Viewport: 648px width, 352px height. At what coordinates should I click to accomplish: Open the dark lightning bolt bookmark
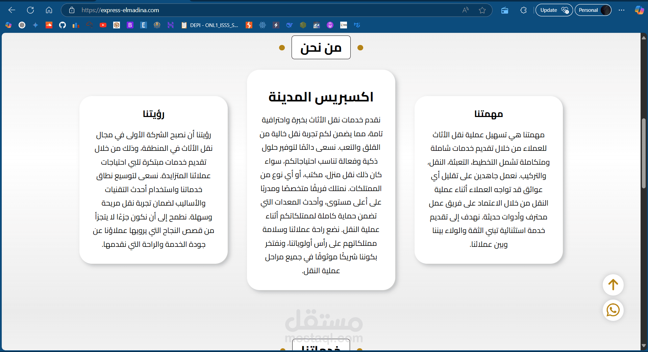pyautogui.click(x=276, y=25)
